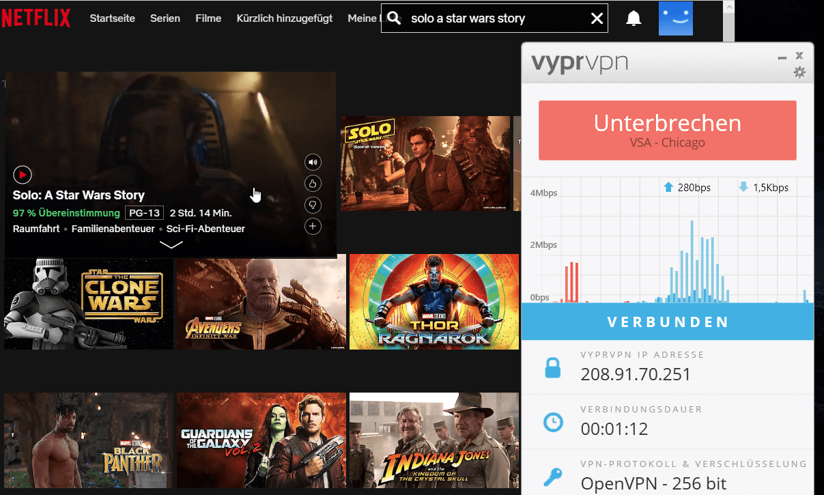Open the Thor Ragnarok thumbnail

[x=434, y=302]
